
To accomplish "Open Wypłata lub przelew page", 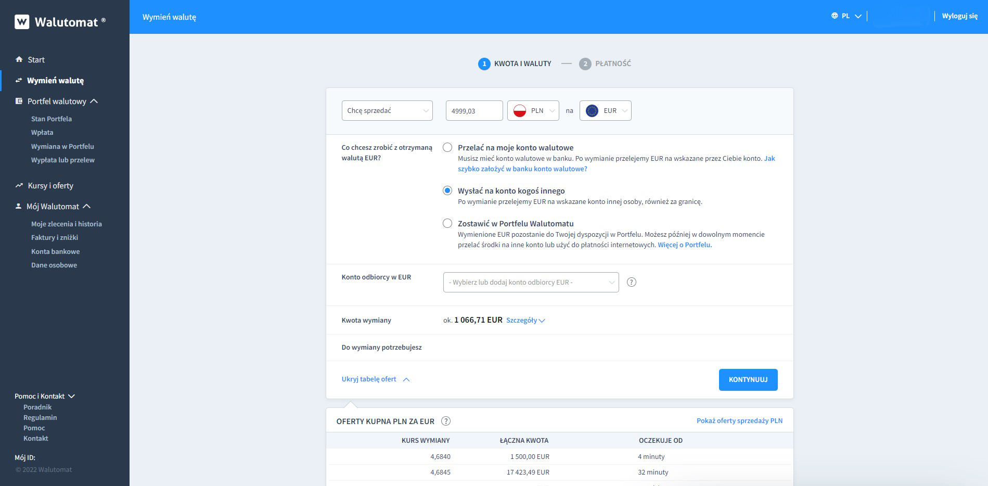I will (x=63, y=160).
